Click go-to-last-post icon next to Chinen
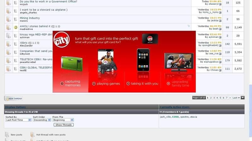This screenshot has height=141, width=252. [220, 70]
